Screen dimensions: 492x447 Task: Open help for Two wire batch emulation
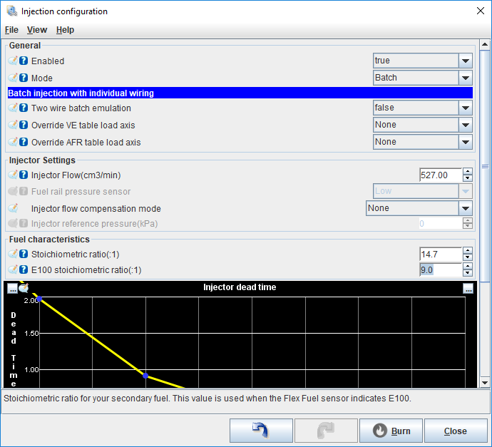coord(24,108)
